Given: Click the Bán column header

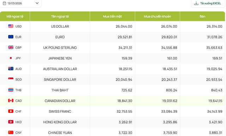Looking at the screenshot, I should [202, 17].
